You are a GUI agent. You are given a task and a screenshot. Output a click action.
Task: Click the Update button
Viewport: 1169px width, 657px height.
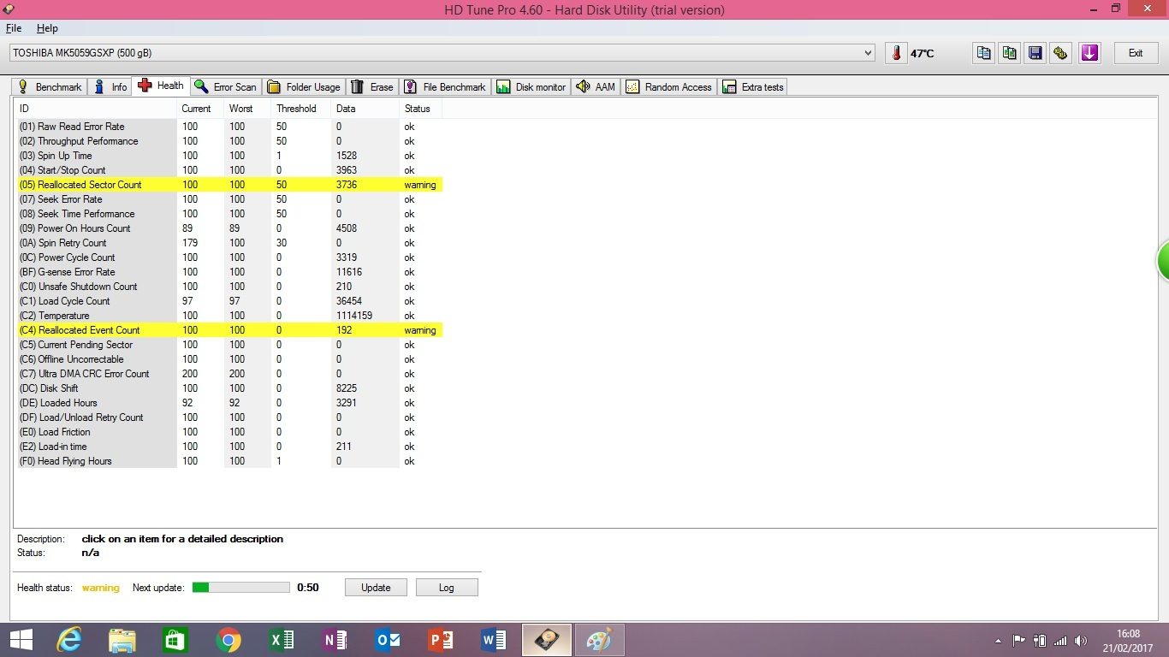pos(376,588)
